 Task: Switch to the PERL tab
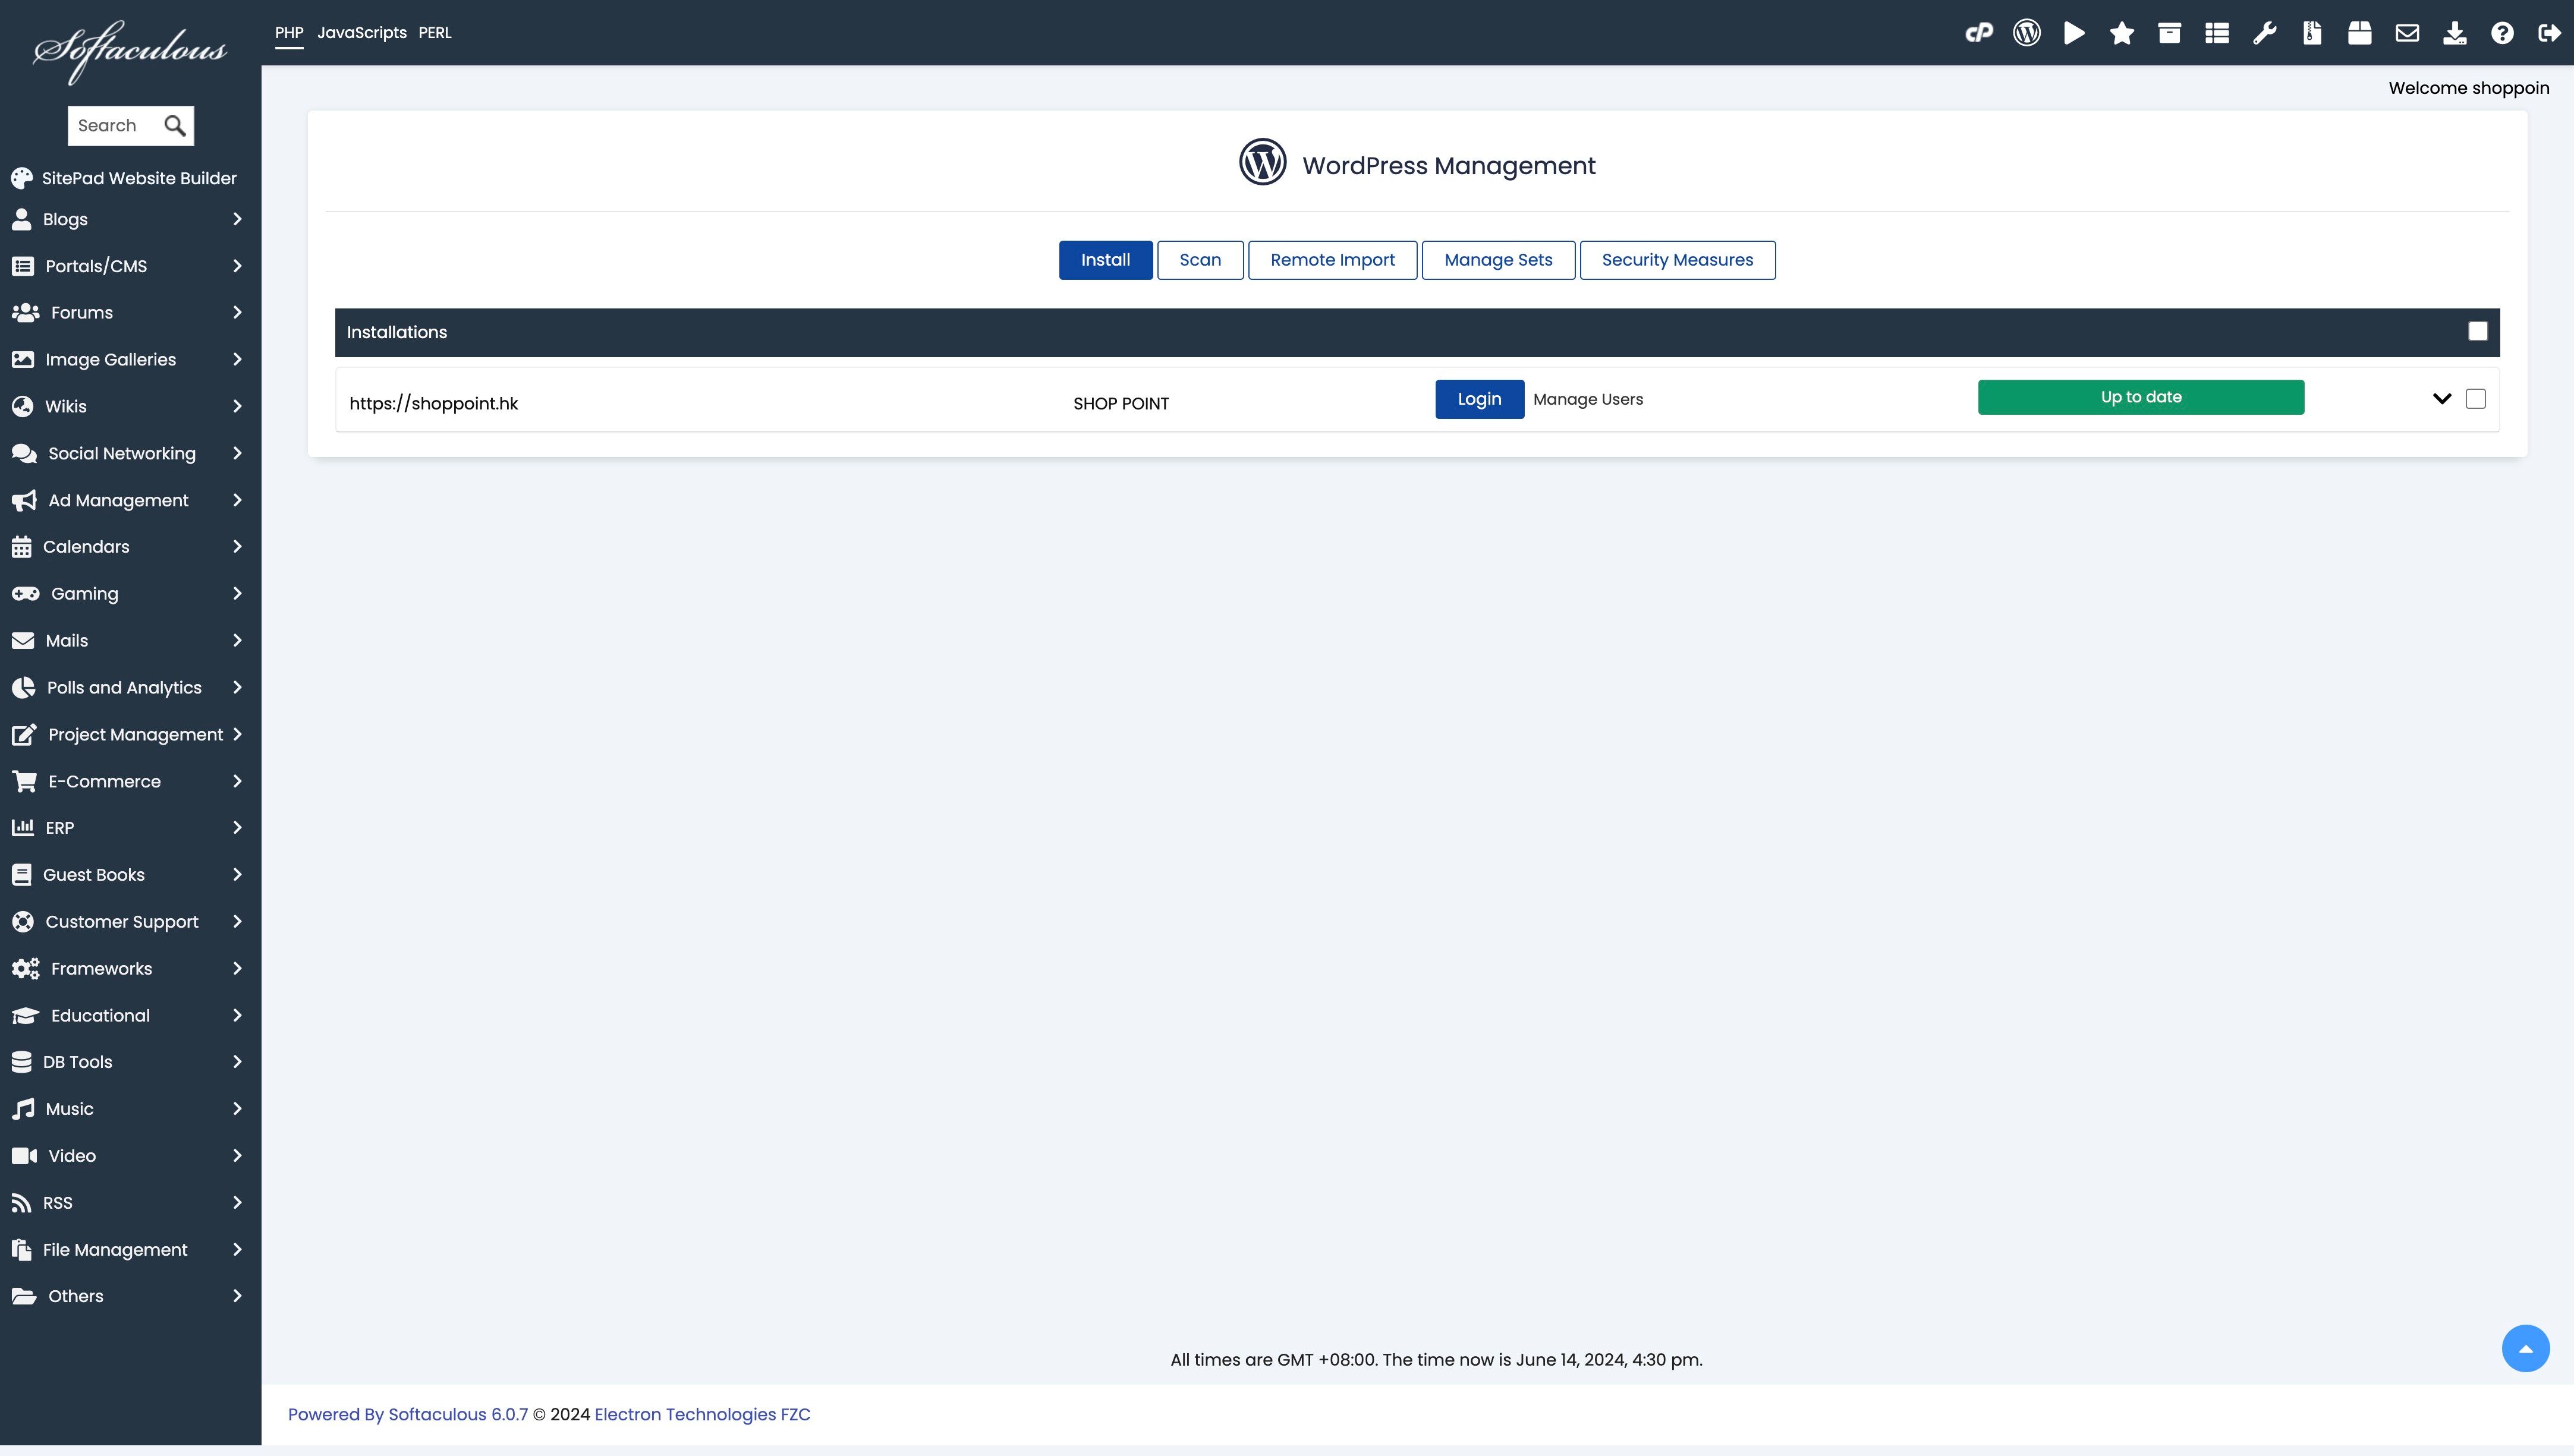click(x=435, y=33)
